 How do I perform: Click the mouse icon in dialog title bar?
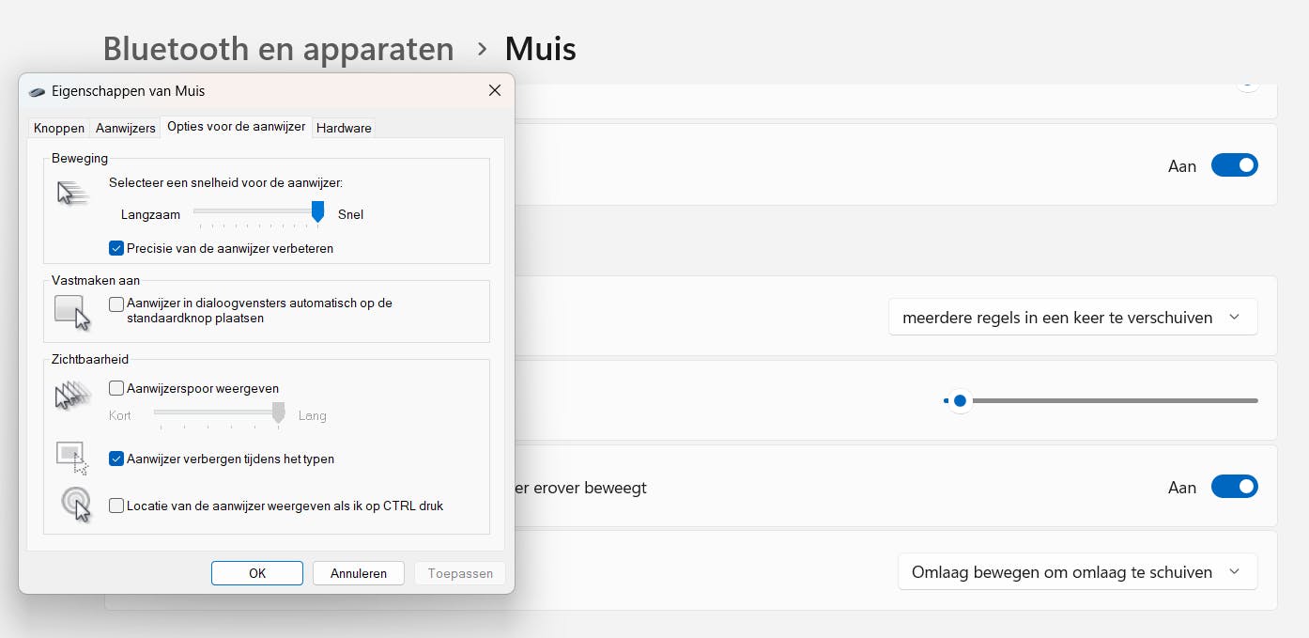37,92
